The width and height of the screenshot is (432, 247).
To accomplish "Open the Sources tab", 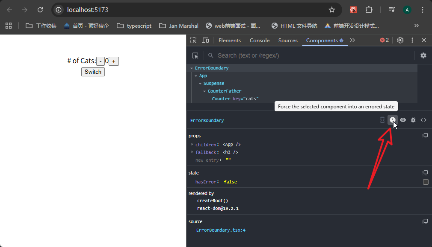I will 288,41.
